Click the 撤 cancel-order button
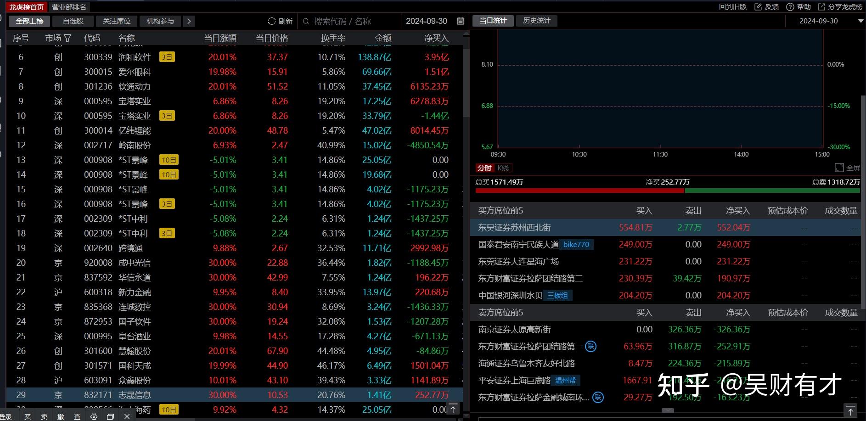The height and width of the screenshot is (421, 866). coord(61,416)
